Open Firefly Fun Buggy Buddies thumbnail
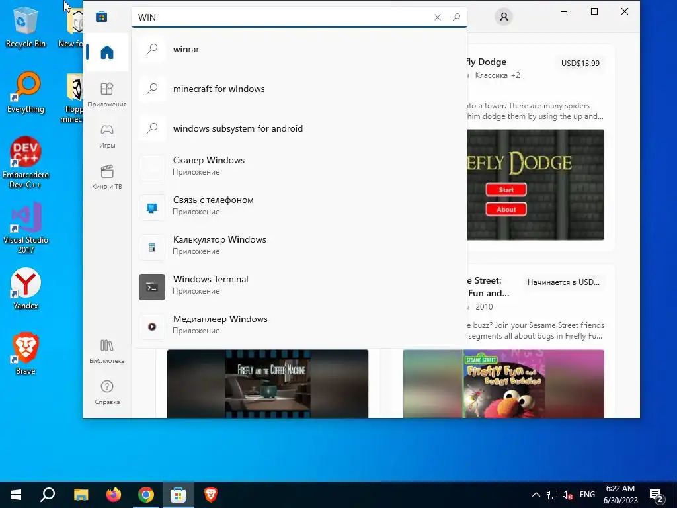The height and width of the screenshot is (508, 677). pyautogui.click(x=503, y=384)
